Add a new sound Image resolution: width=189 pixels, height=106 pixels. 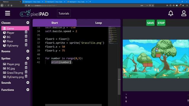[28, 82]
